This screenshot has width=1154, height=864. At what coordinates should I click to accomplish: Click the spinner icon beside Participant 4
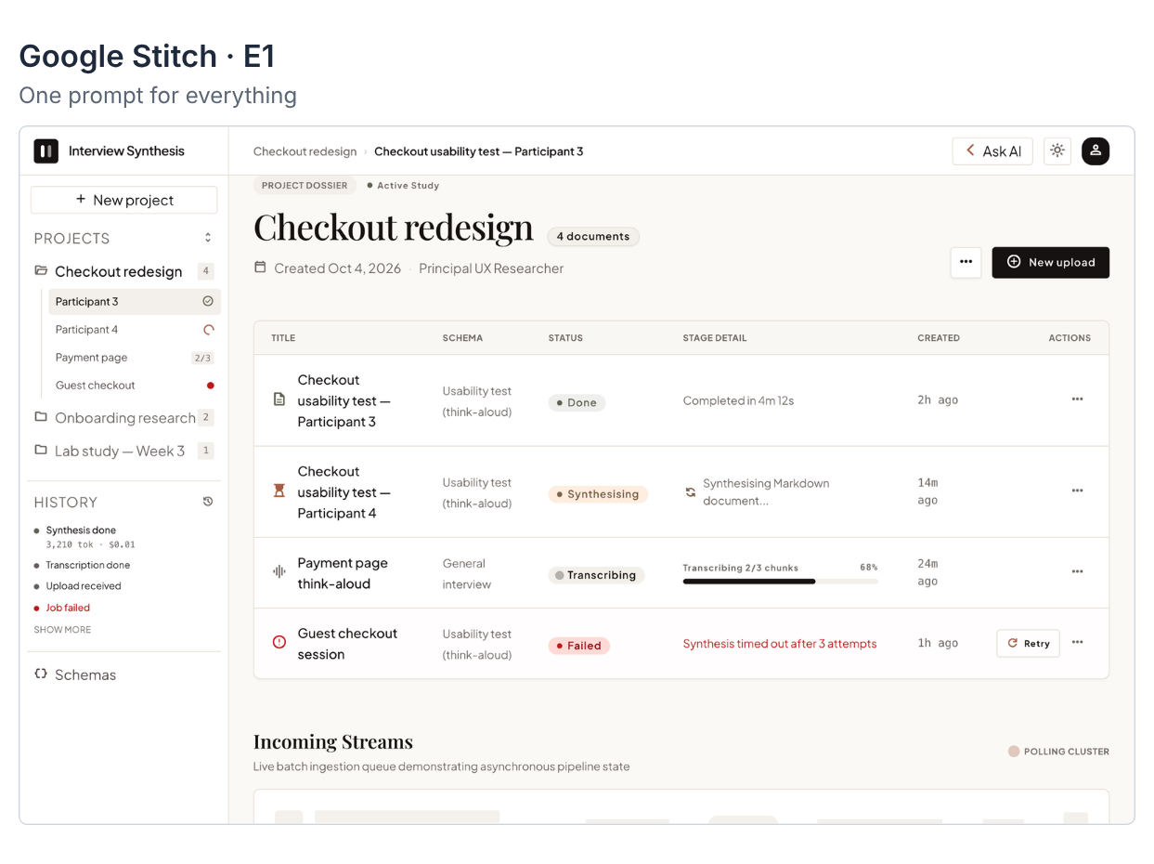tap(209, 329)
